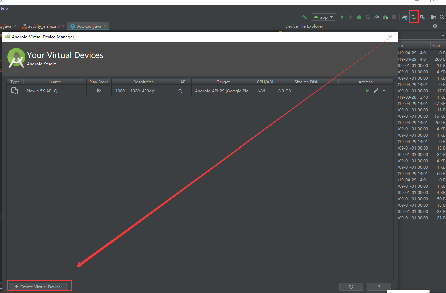Select the file row sized 17 B
The height and width of the screenshot is (293, 446).
pyautogui.click(x=422, y=91)
